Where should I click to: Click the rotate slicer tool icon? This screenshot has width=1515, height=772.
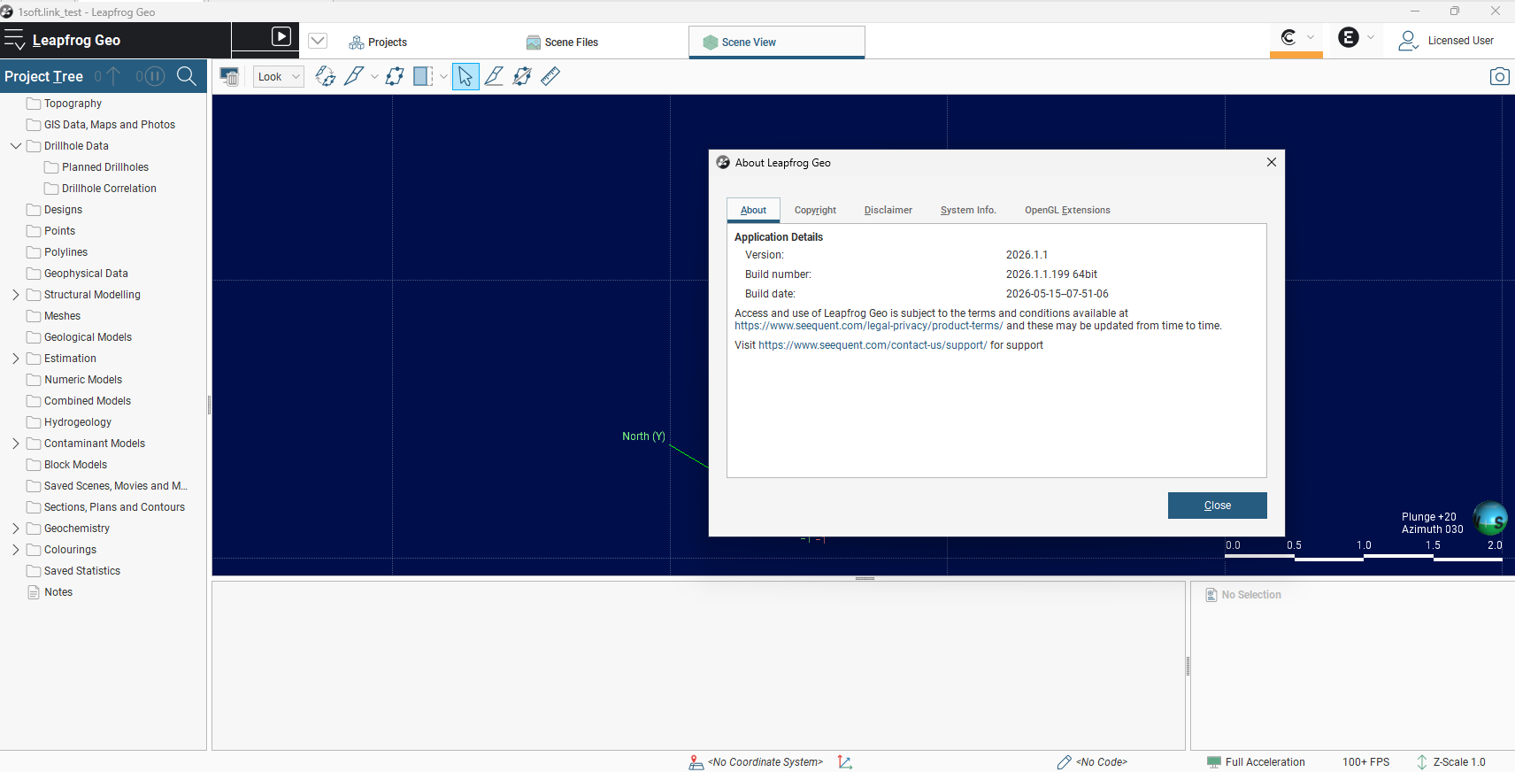tap(326, 76)
